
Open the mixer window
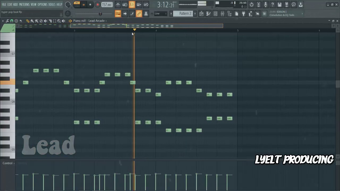click(222, 14)
